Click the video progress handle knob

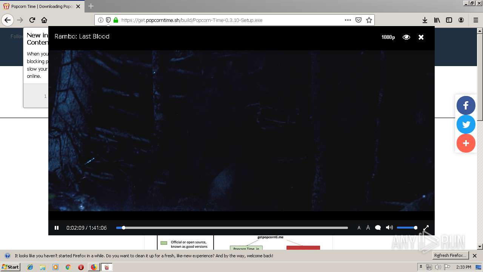pos(123,228)
